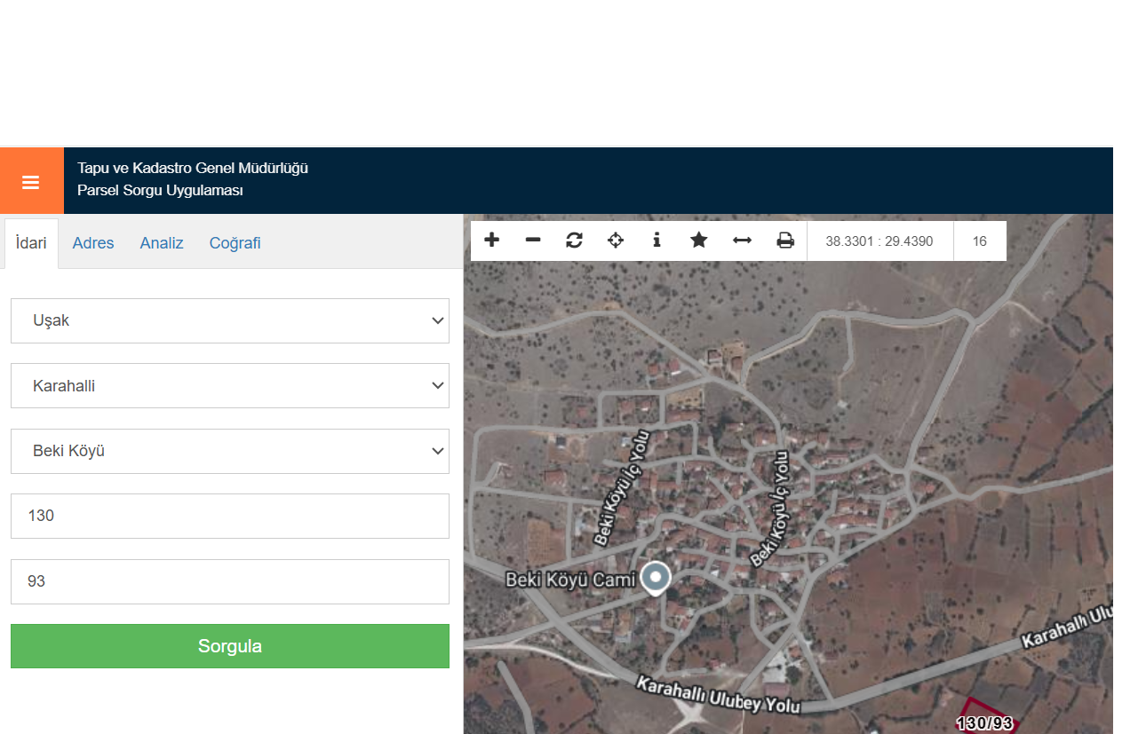
Task: Switch to the İdari tab
Action: (x=31, y=243)
